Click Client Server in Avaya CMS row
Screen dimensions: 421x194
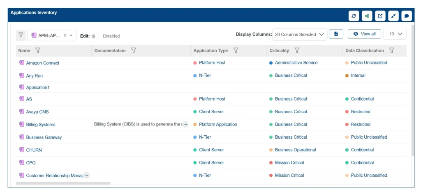[211, 112]
